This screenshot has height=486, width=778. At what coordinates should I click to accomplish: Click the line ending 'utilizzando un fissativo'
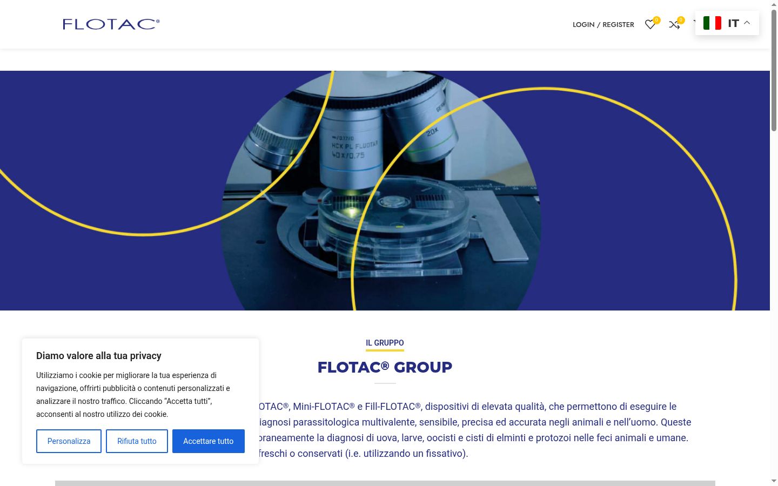(363, 454)
